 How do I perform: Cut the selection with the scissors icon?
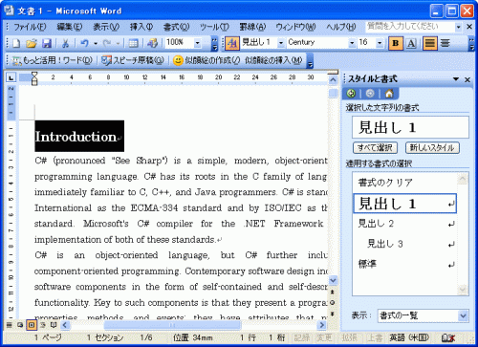coord(65,43)
